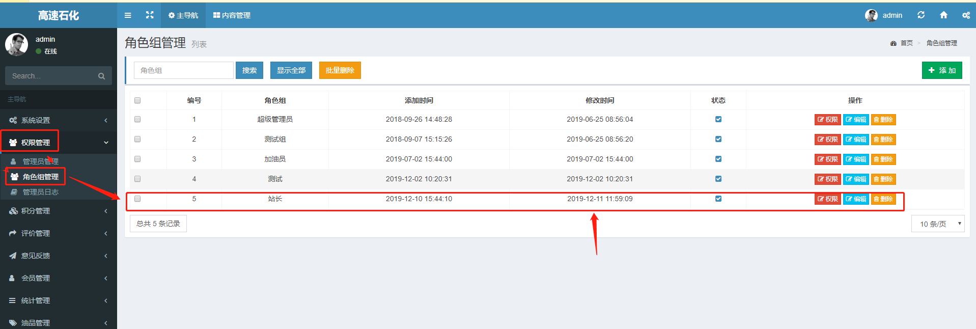The image size is (976, 329).
Task: Open 主导航 tab
Action: pyautogui.click(x=183, y=15)
